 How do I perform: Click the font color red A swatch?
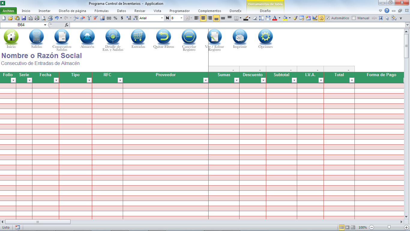pos(274,18)
